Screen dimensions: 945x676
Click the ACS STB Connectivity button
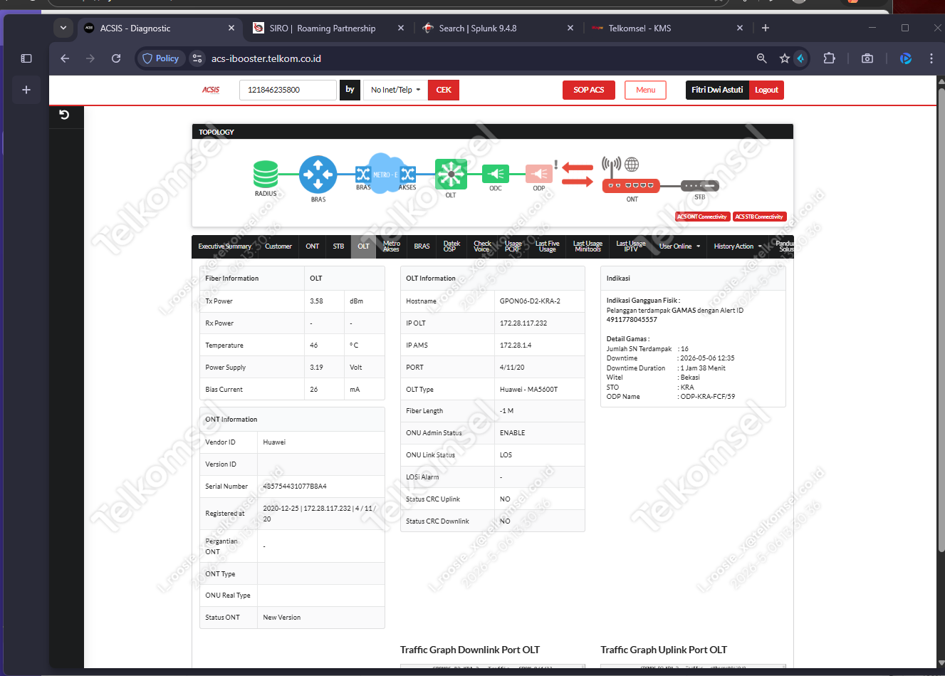759,217
